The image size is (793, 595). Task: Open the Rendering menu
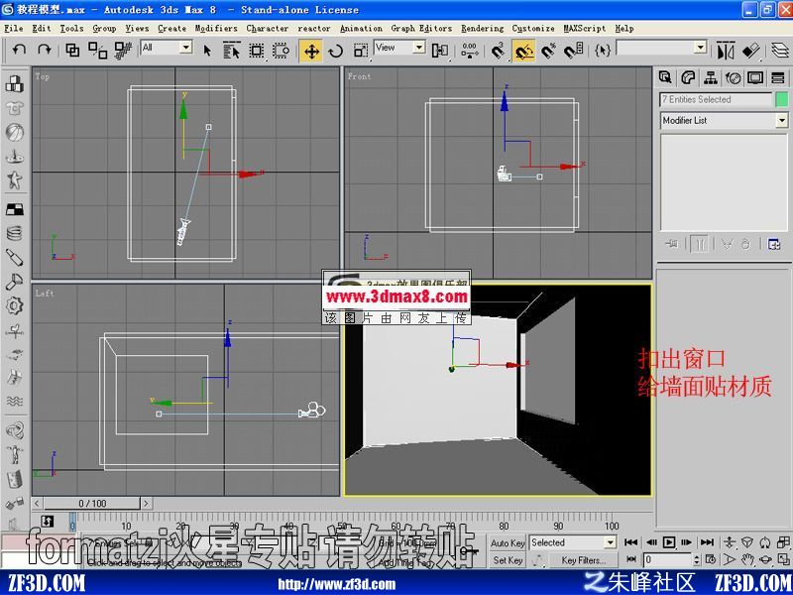point(482,29)
